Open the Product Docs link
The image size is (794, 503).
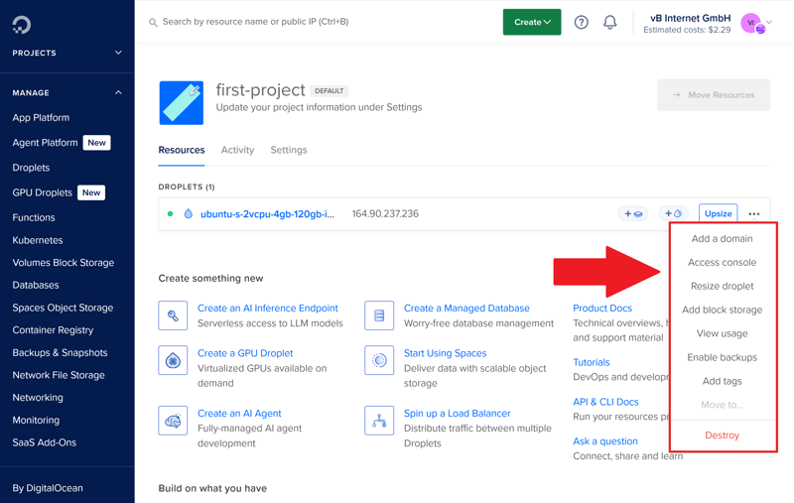point(602,309)
